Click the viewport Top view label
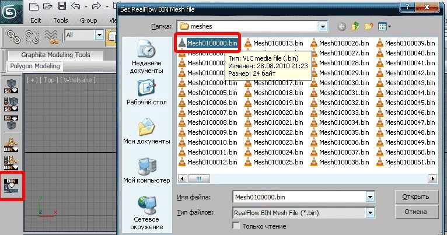The height and width of the screenshot is (235, 447). (x=49, y=80)
